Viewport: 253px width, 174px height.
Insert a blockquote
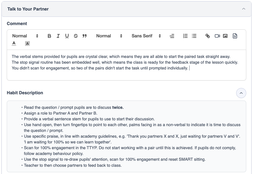[x=85, y=36]
